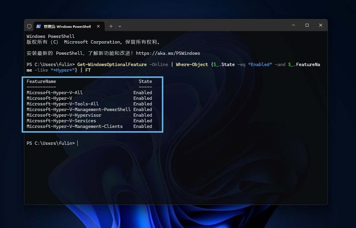
Task: Open a new tab with the plus icon
Action: 111,26
